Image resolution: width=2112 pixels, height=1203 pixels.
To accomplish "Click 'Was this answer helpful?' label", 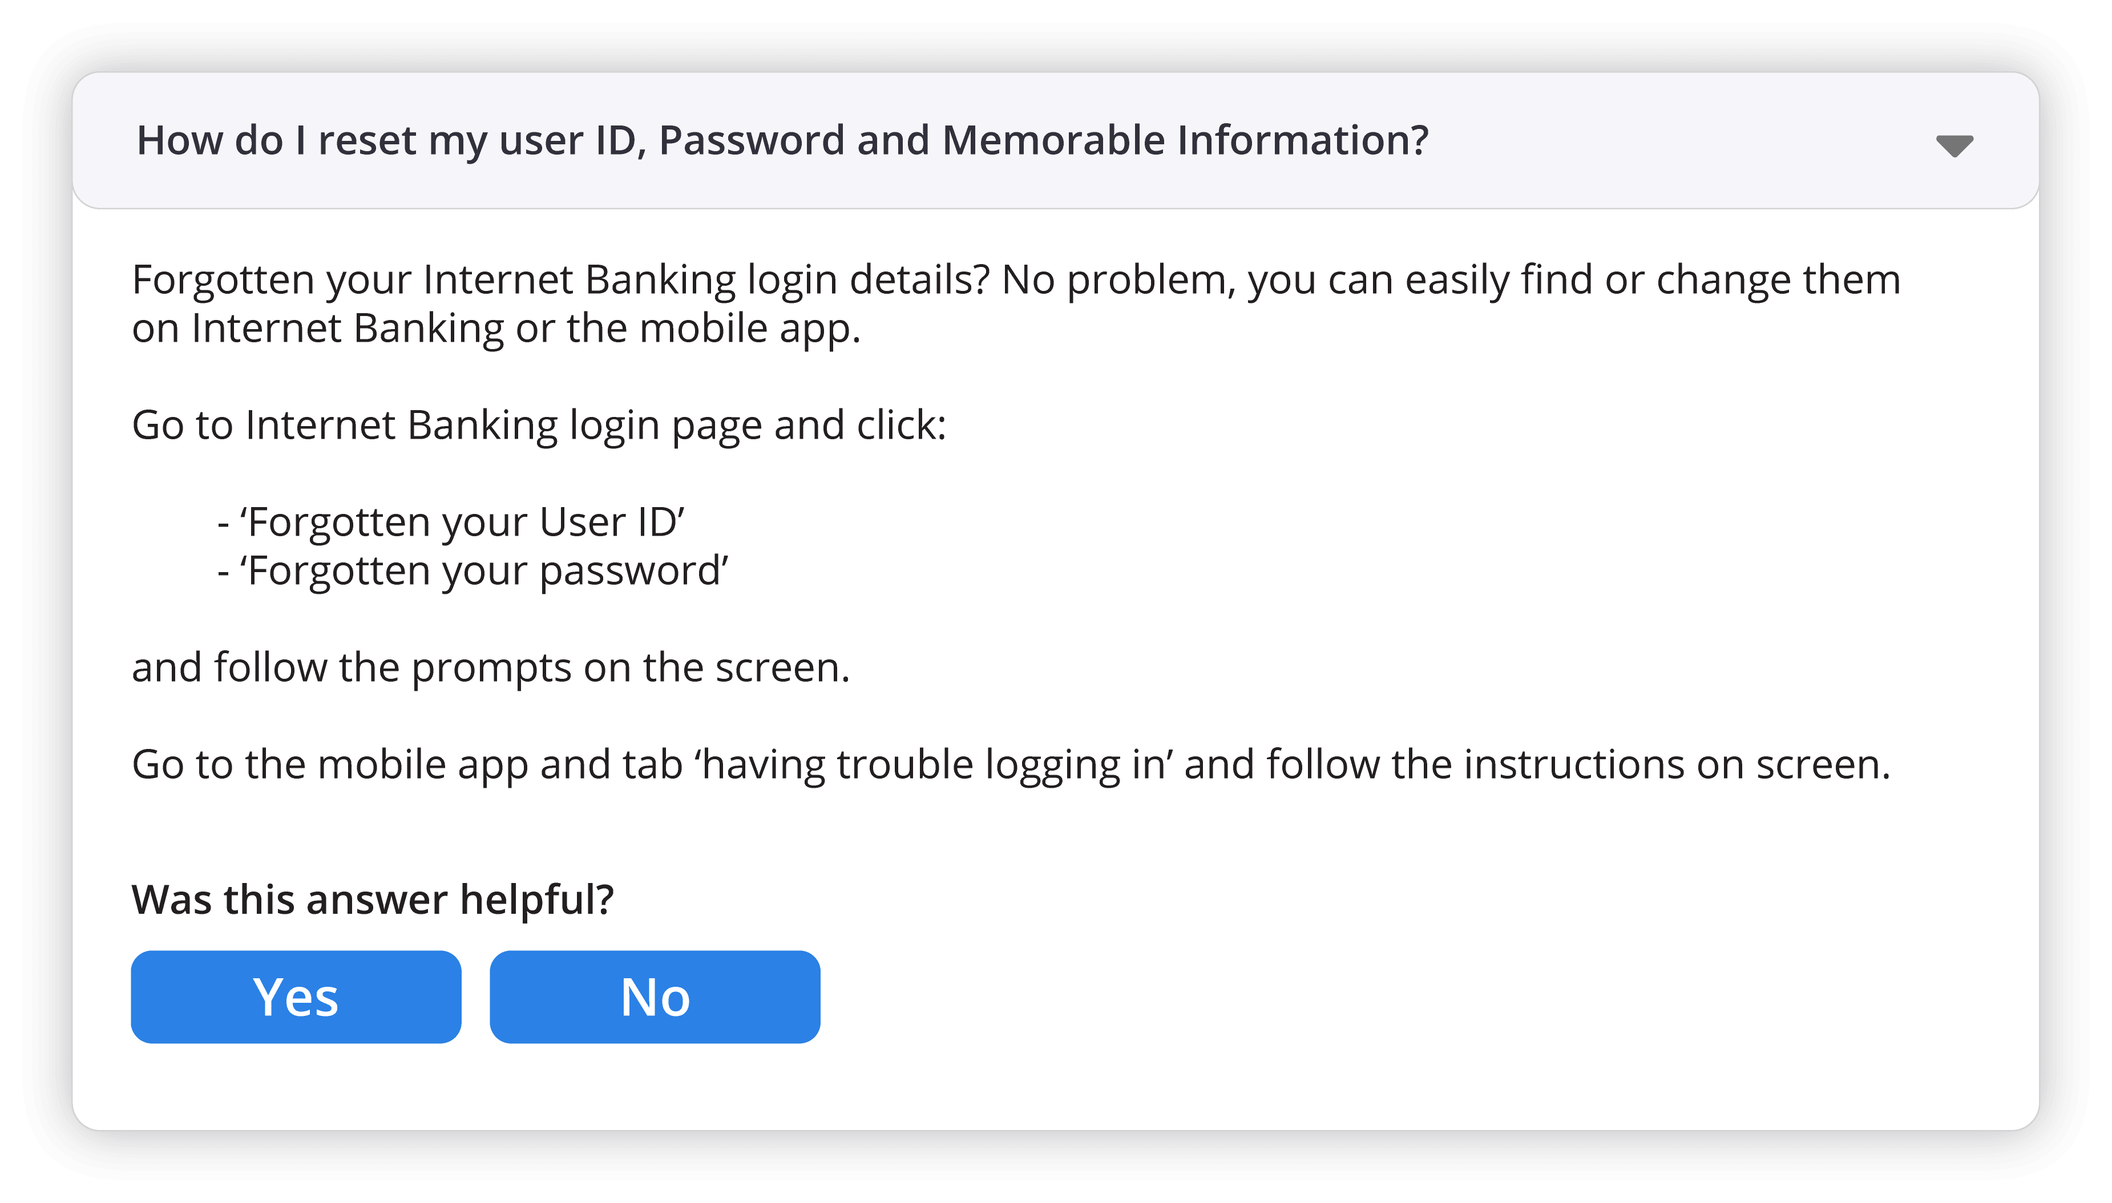I will click(373, 900).
